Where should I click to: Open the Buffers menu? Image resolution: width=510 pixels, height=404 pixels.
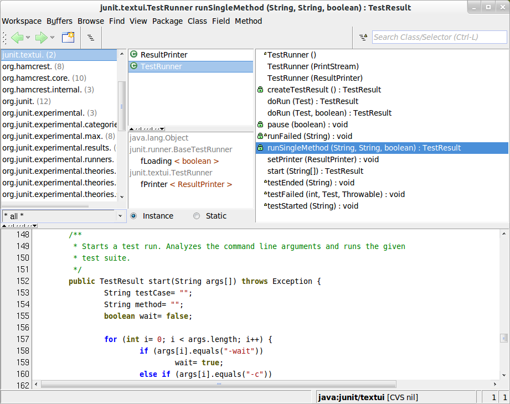click(x=59, y=21)
